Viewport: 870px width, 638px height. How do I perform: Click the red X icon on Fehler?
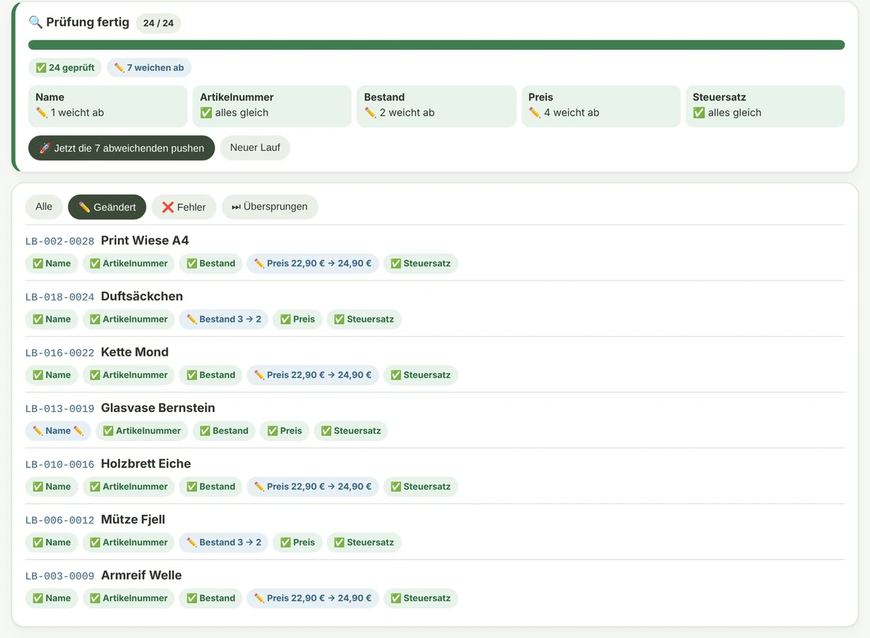point(168,207)
